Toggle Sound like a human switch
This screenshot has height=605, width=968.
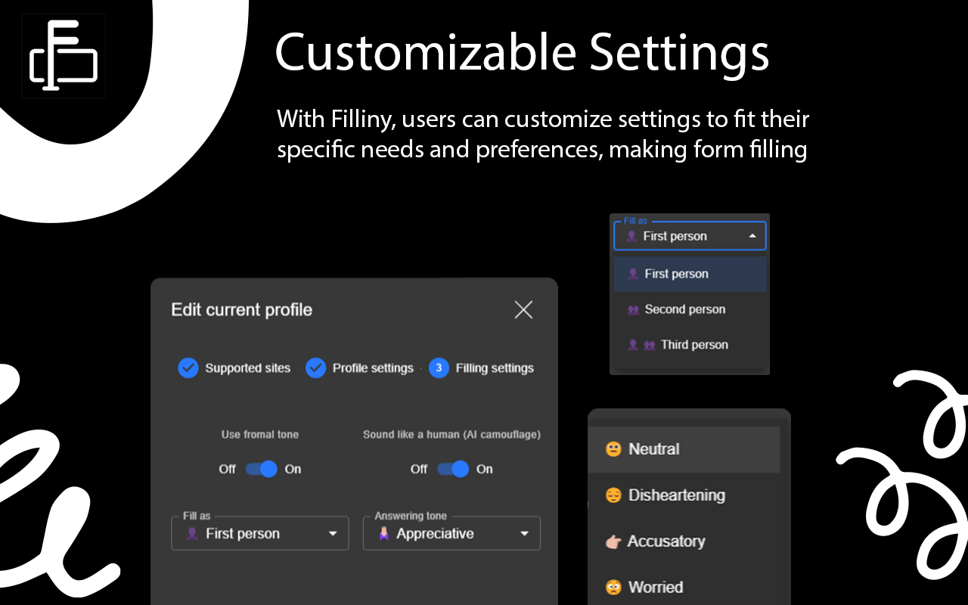point(452,469)
